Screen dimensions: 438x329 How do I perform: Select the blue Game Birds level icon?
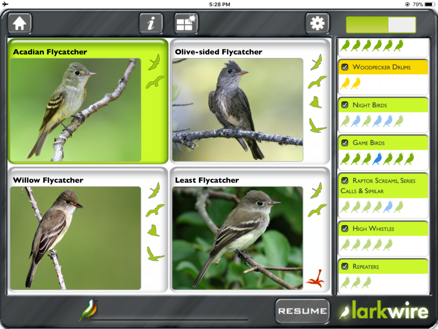(x=377, y=159)
